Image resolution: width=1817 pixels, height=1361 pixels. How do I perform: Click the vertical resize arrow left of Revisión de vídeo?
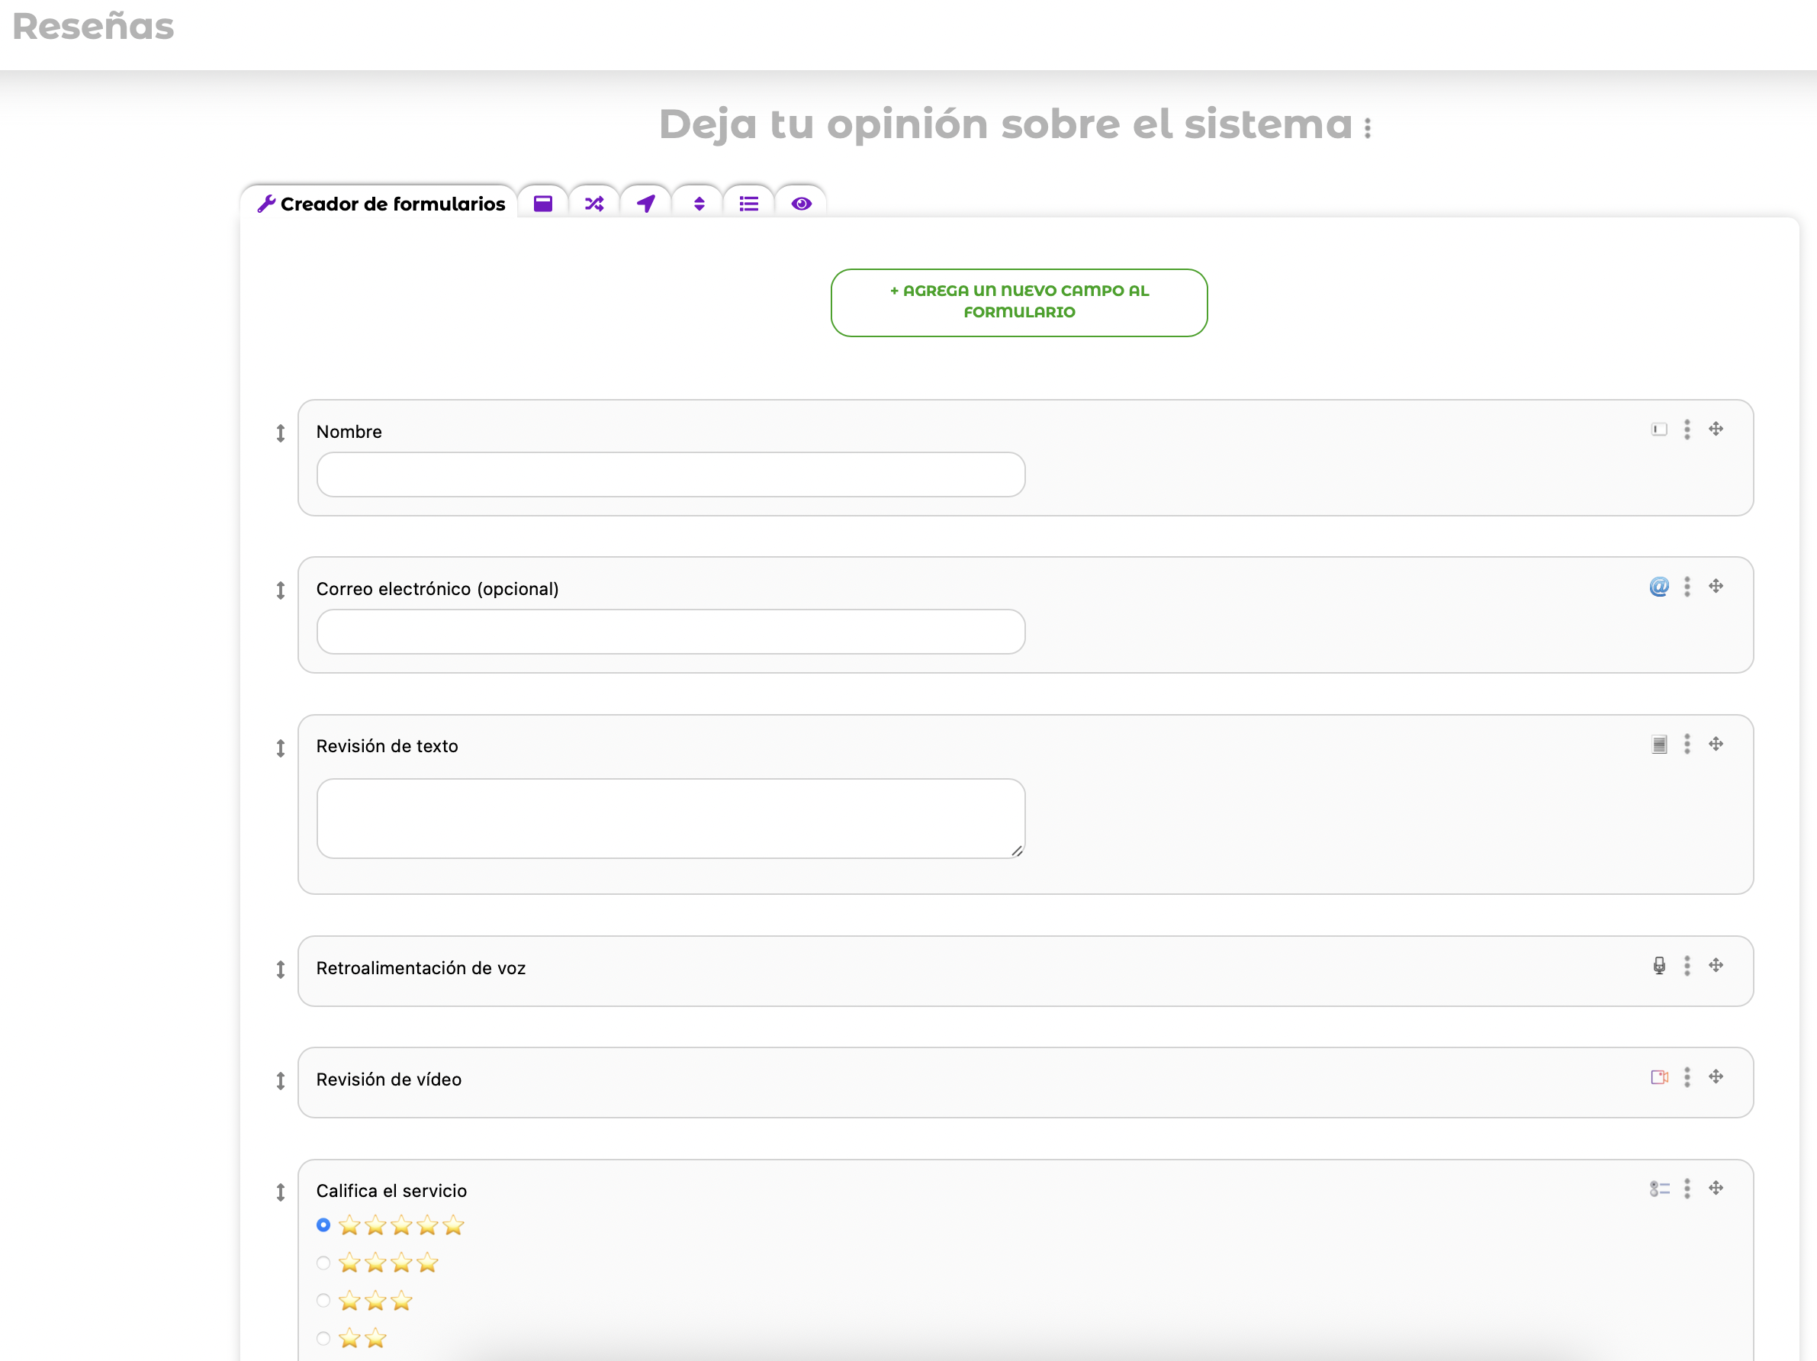point(280,1081)
